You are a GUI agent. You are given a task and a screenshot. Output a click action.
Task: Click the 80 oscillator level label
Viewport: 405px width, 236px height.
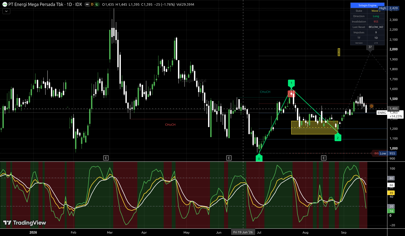click(x=391, y=178)
